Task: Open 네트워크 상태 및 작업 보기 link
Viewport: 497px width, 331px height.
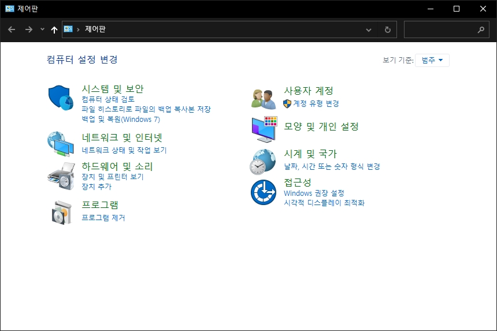Action: (x=124, y=150)
